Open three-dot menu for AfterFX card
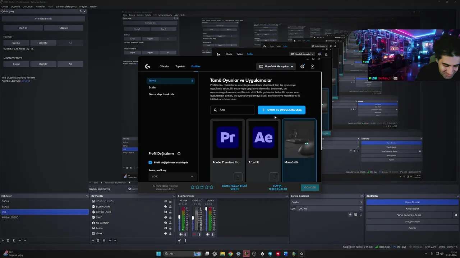The image size is (460, 258). tap(274, 177)
